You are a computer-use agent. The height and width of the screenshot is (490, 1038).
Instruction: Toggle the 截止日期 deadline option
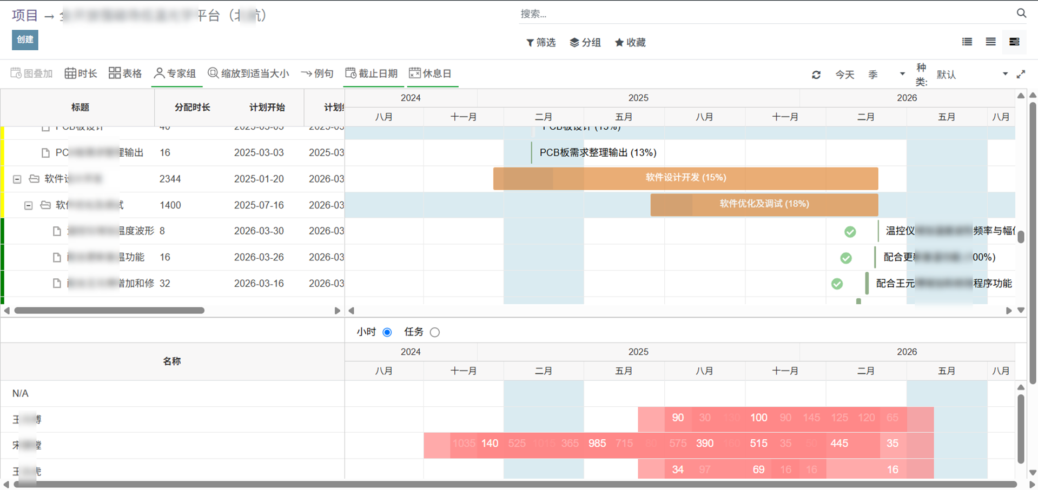[x=372, y=73]
